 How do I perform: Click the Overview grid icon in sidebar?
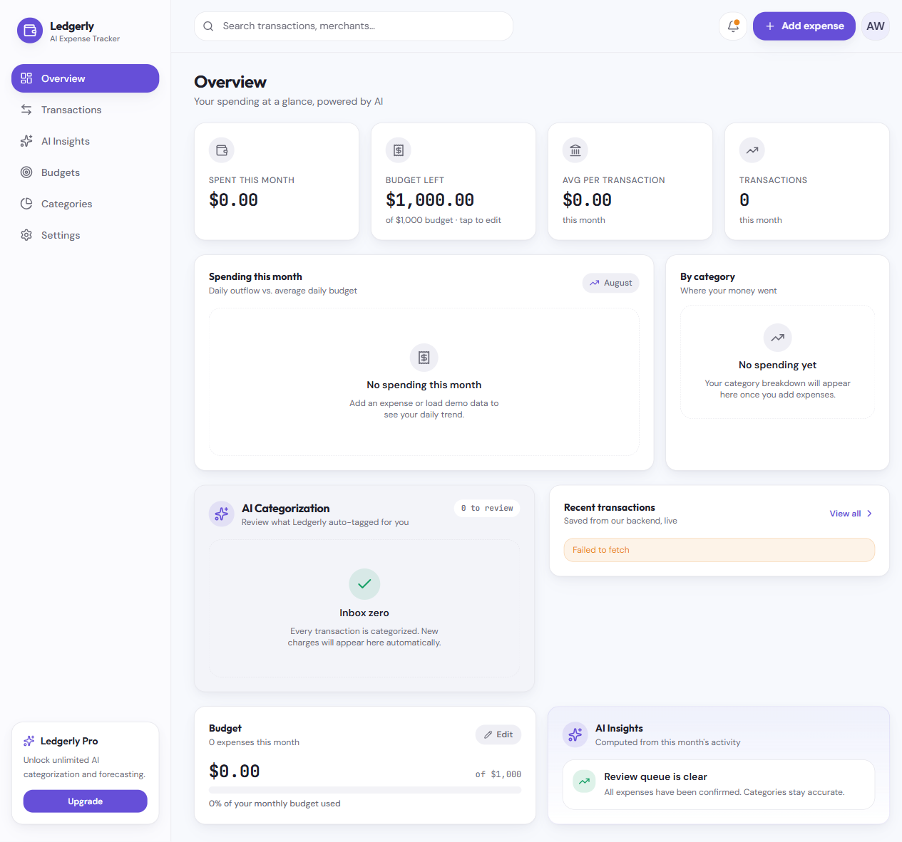26,78
